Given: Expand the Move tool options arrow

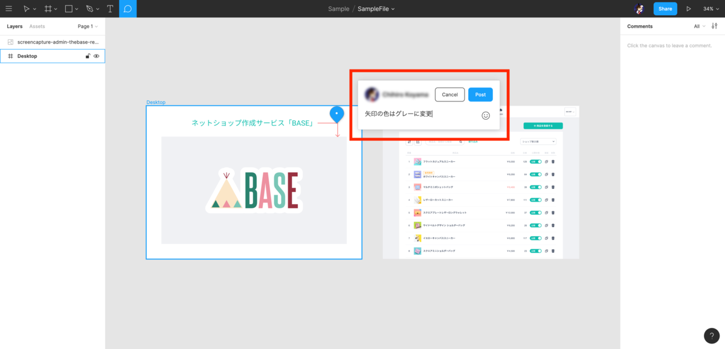Looking at the screenshot, I should point(34,10).
